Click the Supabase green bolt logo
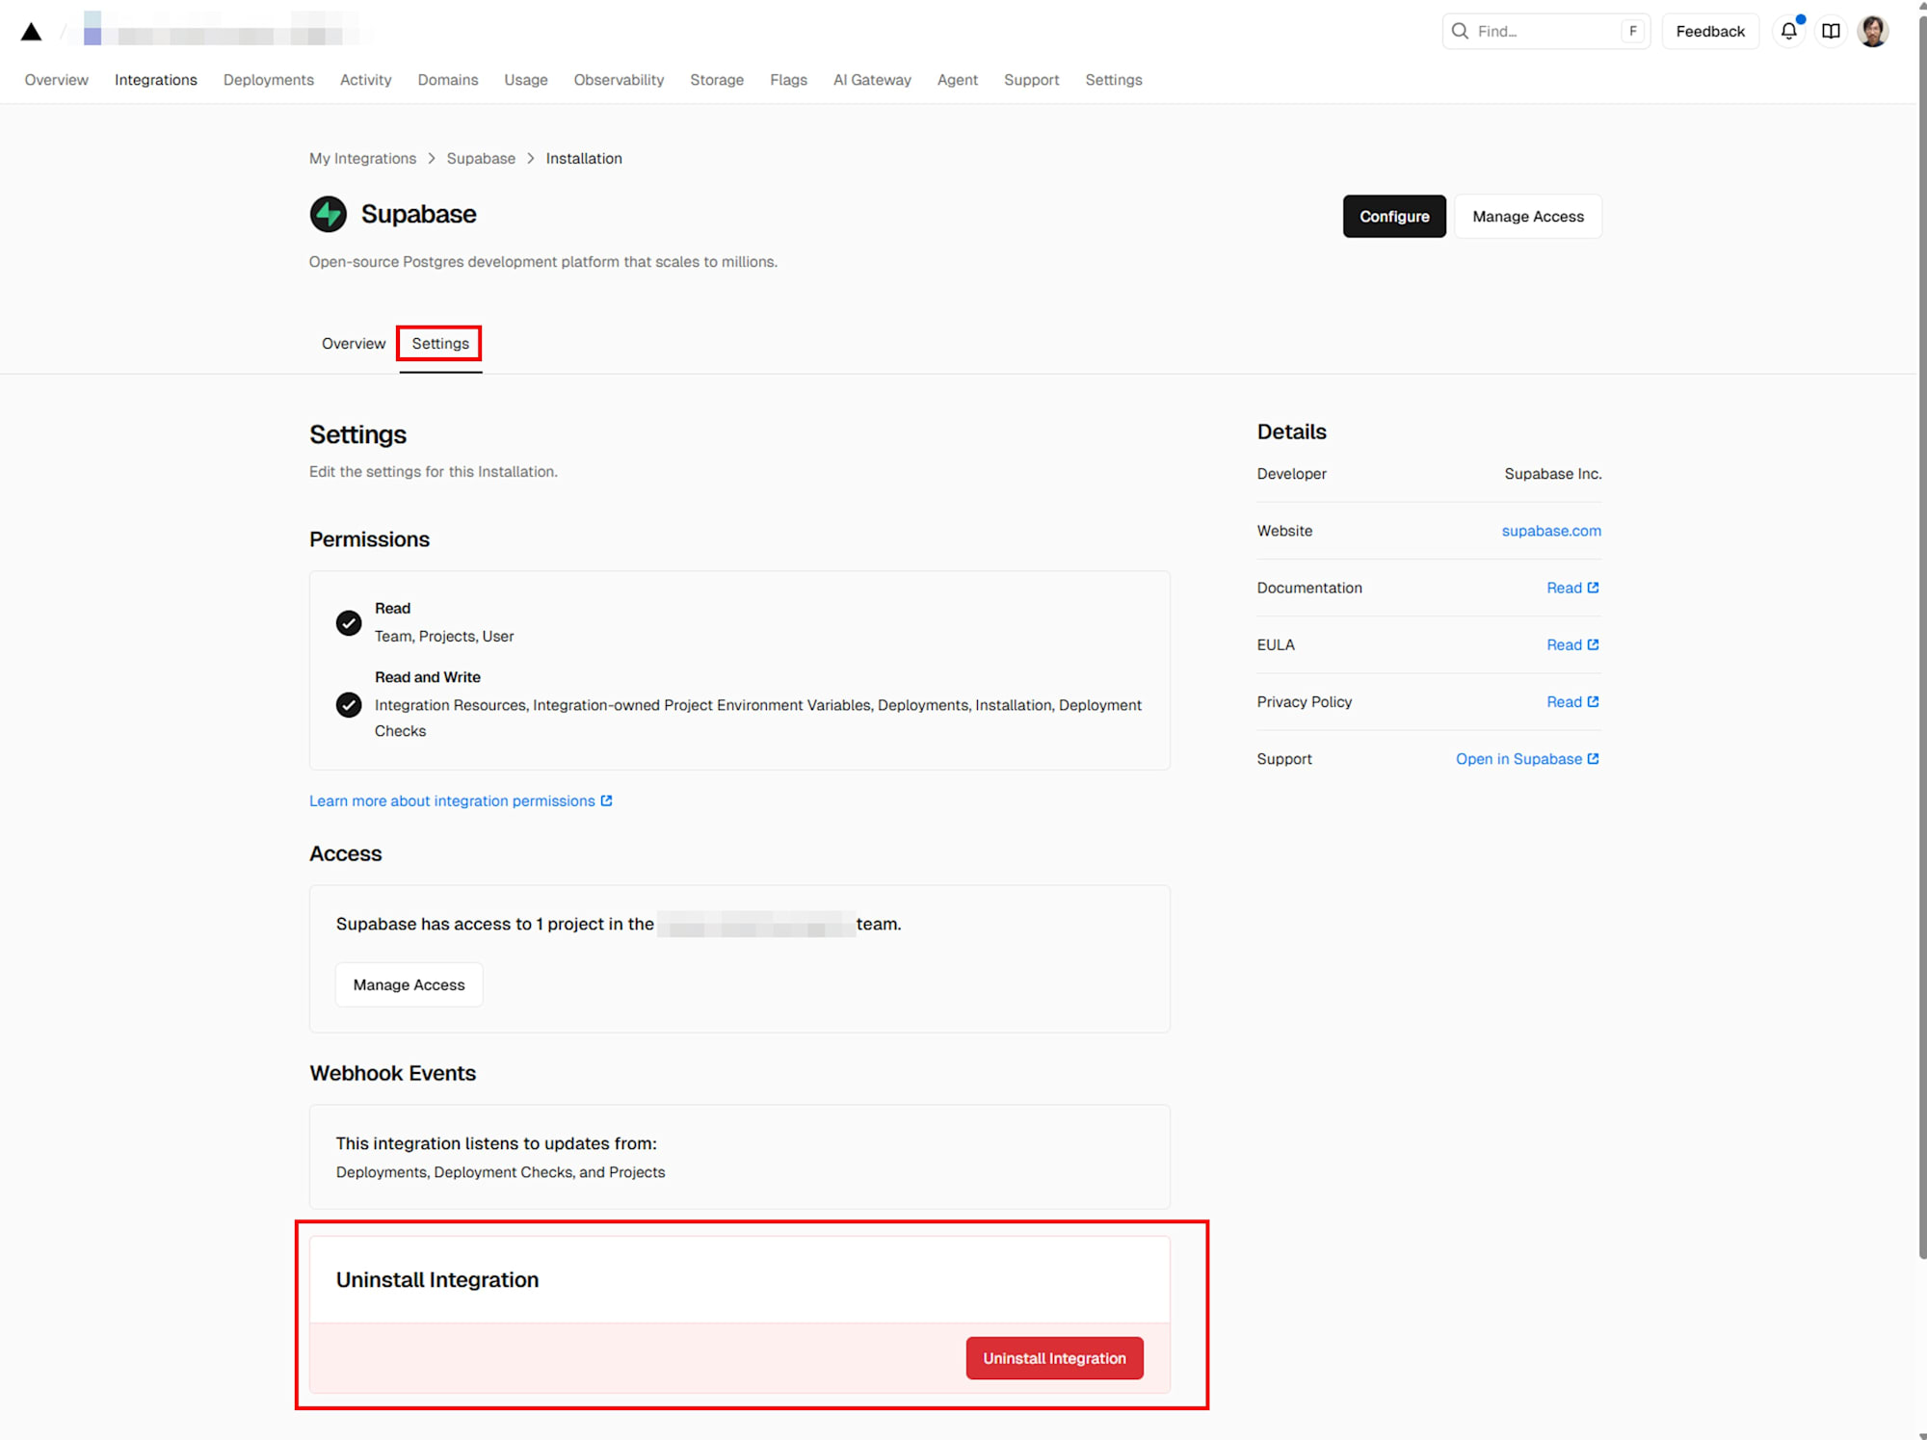 329,214
